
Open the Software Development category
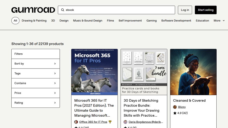(x=176, y=20)
